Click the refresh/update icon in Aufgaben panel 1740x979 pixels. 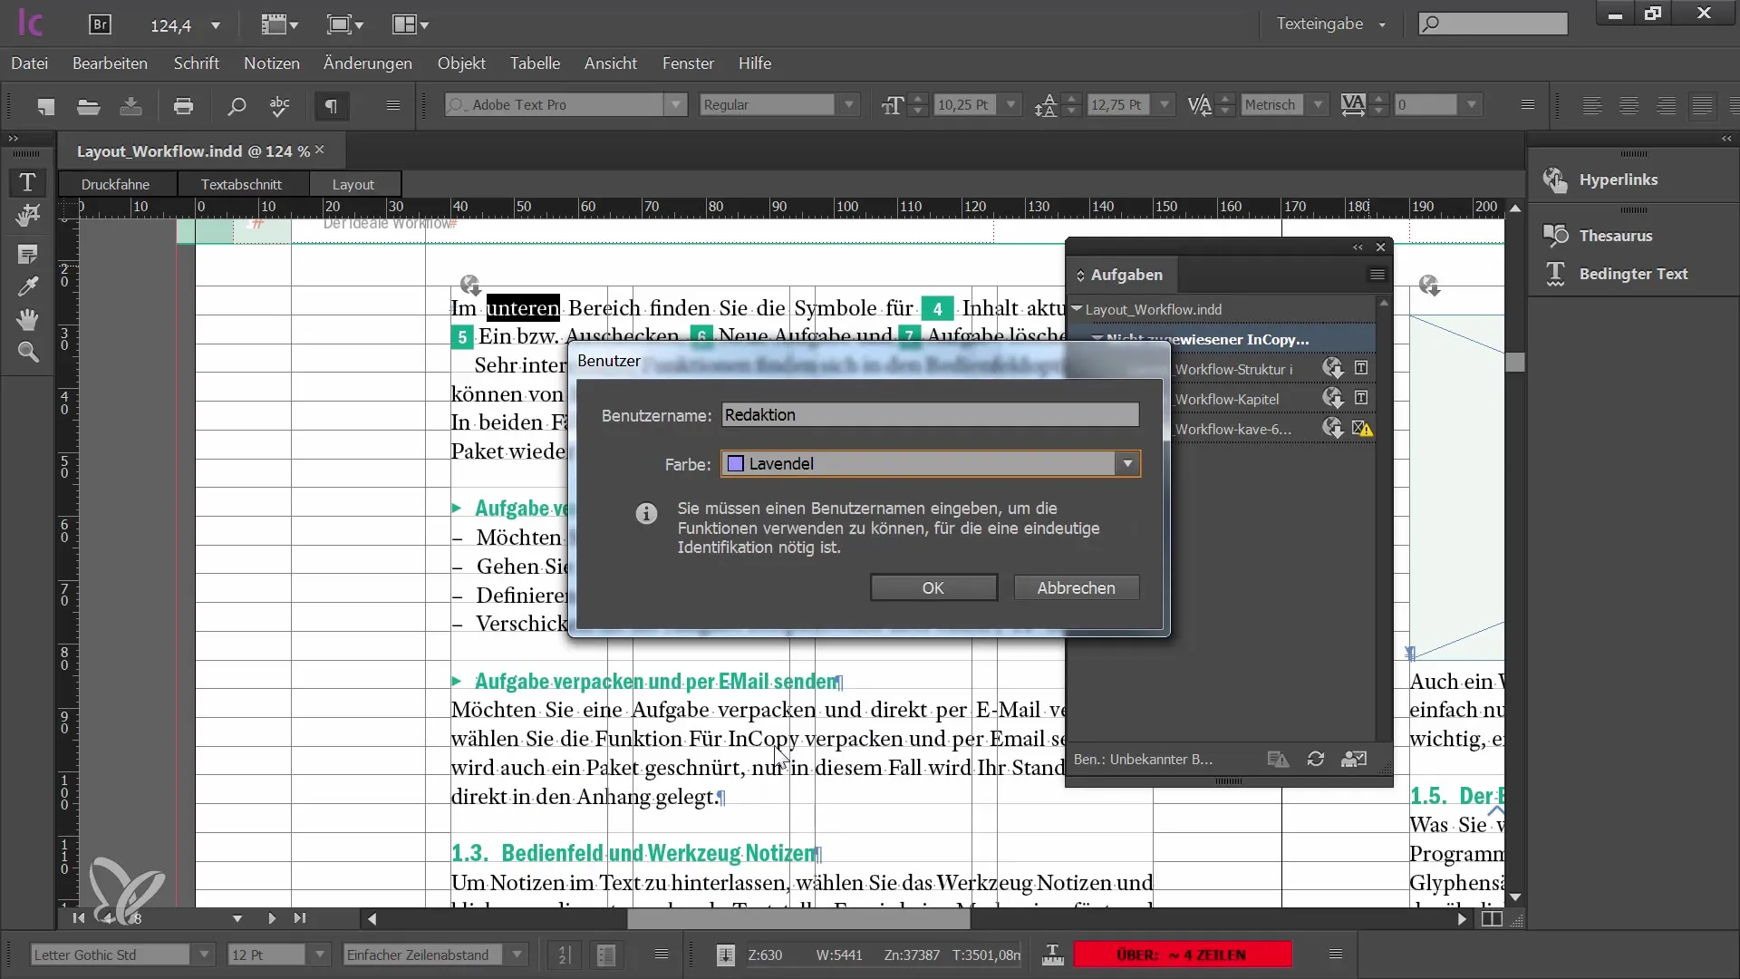[1316, 758]
